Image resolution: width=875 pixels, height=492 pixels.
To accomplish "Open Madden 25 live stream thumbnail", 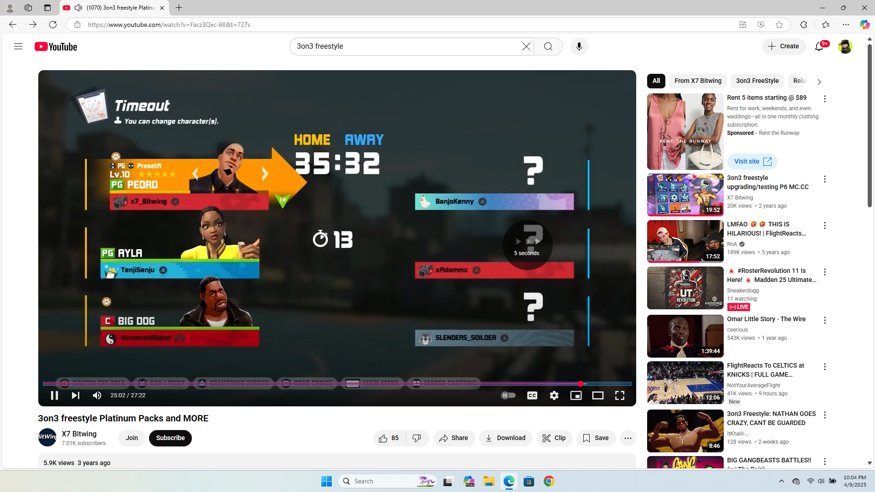I will pyautogui.click(x=685, y=288).
